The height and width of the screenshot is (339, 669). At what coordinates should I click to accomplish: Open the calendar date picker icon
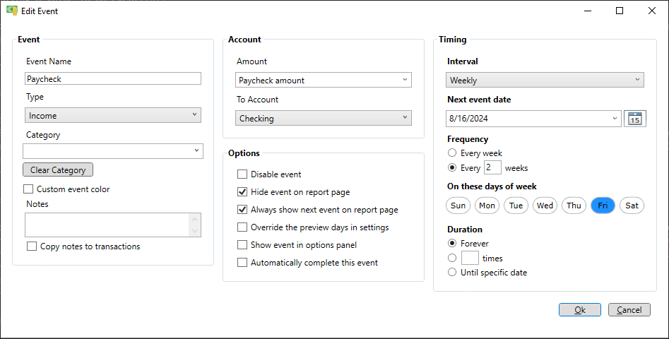tap(635, 119)
